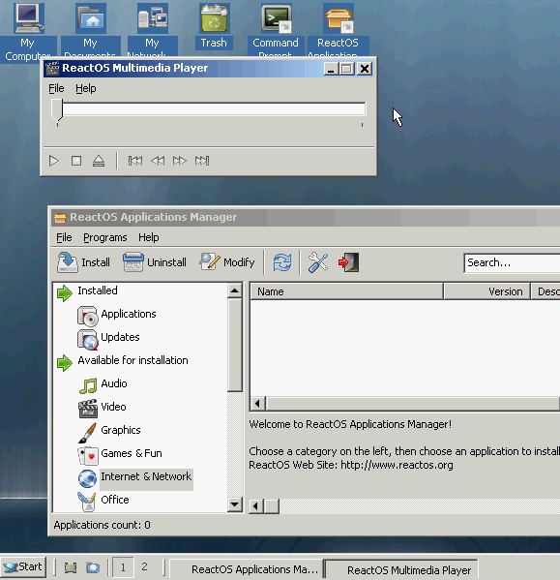Click the Start button
Screen dimensions: 560x580
[23, 567]
